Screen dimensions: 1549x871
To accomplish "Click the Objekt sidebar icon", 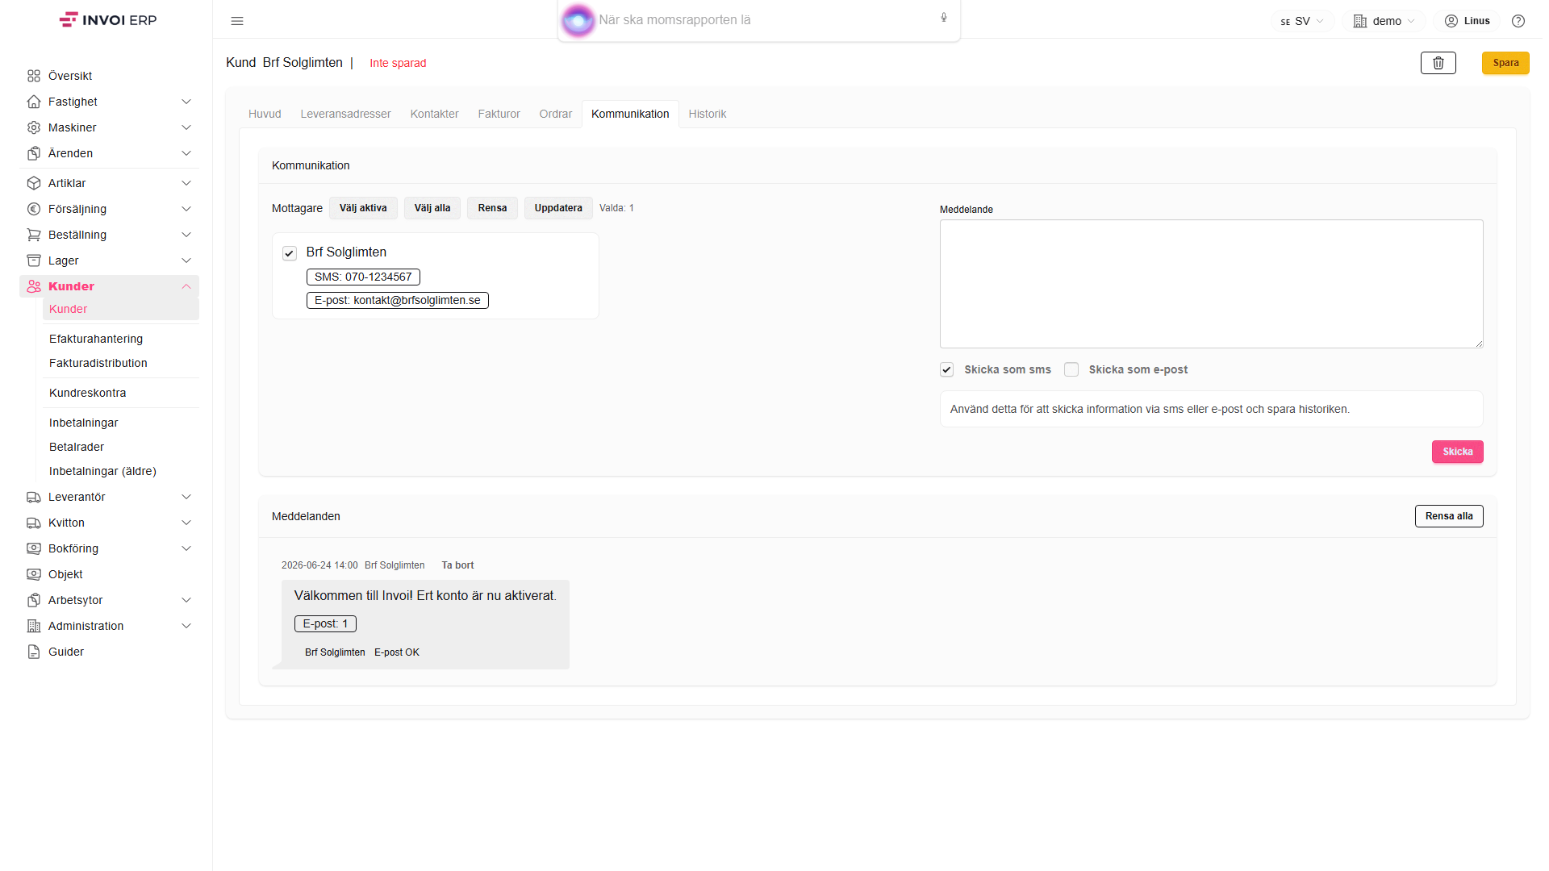I will point(34,574).
